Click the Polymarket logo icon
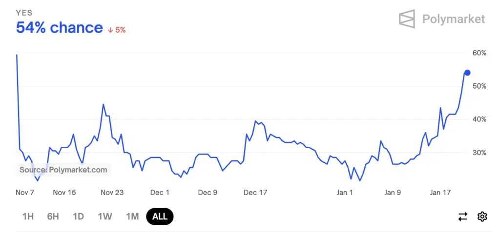This screenshot has height=236, width=500. 407,19
